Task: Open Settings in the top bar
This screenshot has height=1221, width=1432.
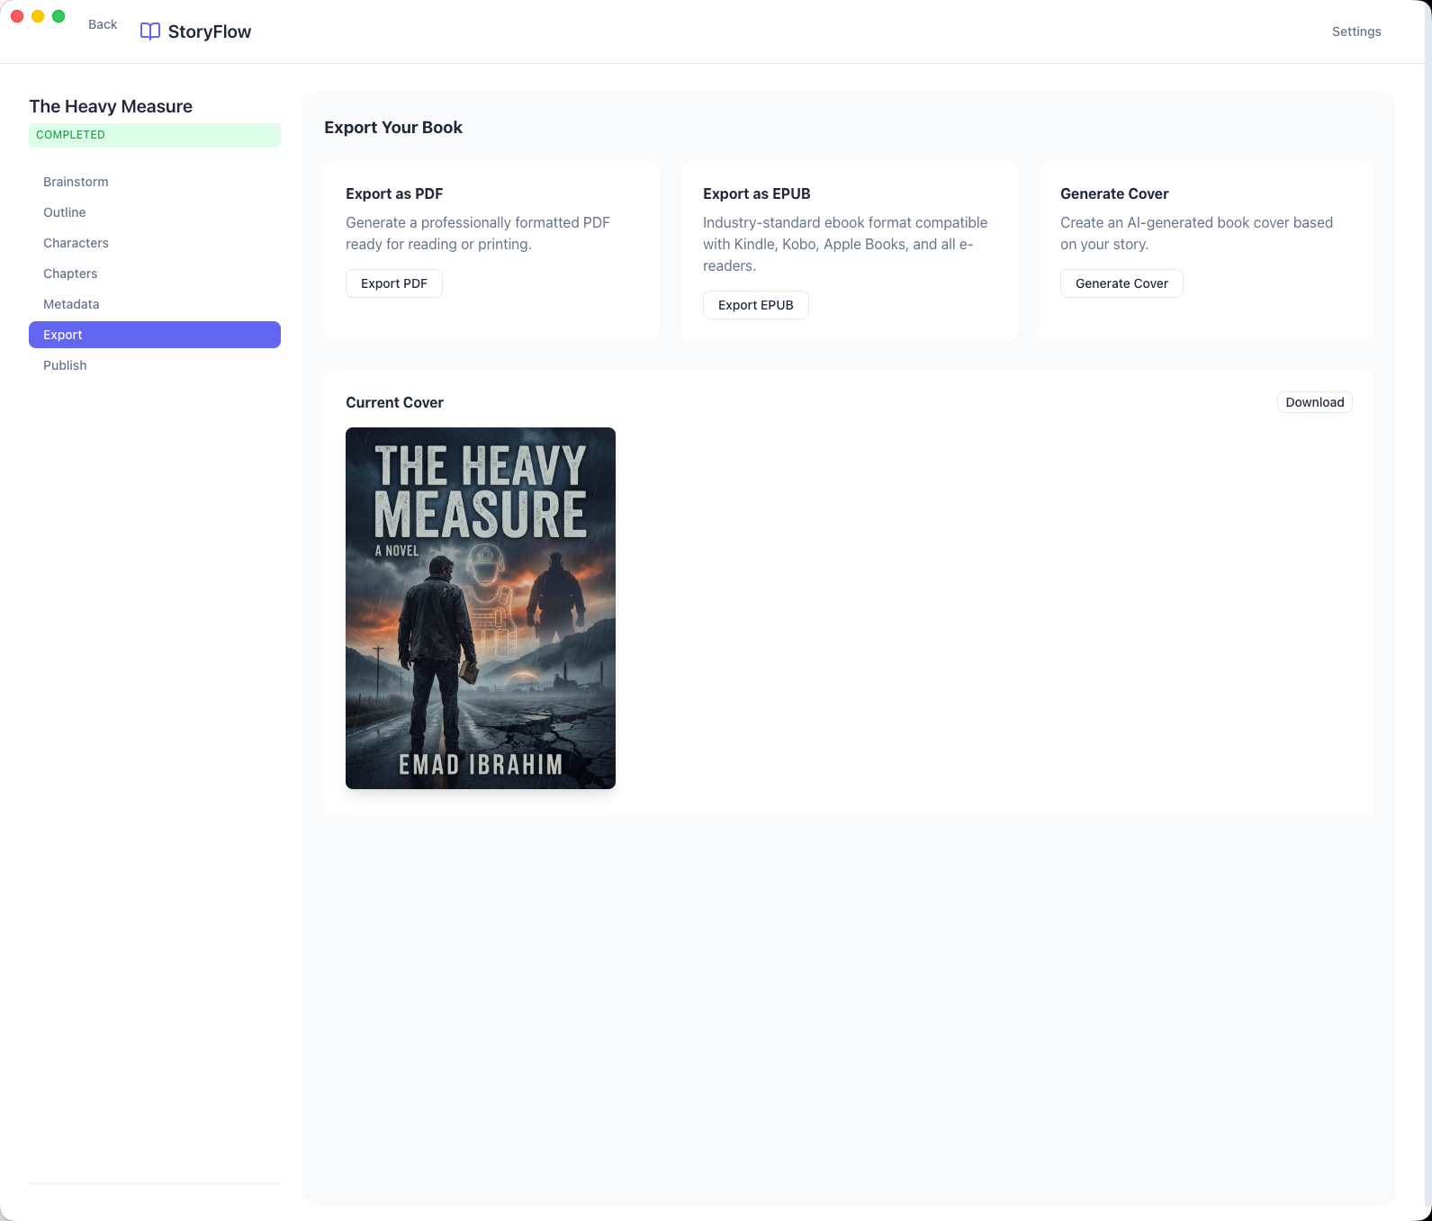Action: (x=1355, y=31)
